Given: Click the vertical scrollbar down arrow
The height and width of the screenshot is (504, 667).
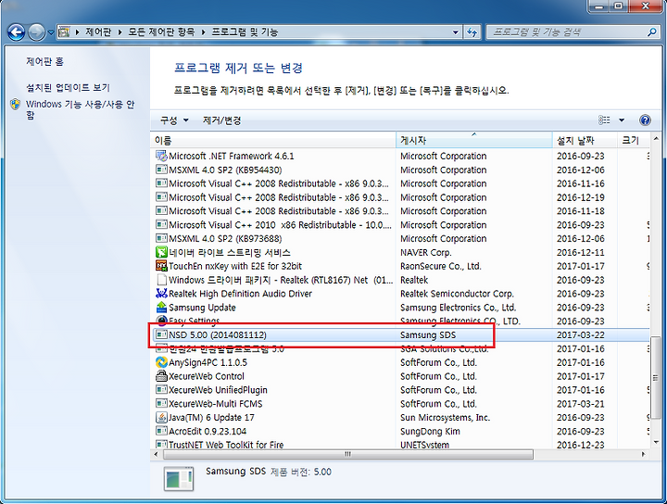Looking at the screenshot, I should (656, 442).
